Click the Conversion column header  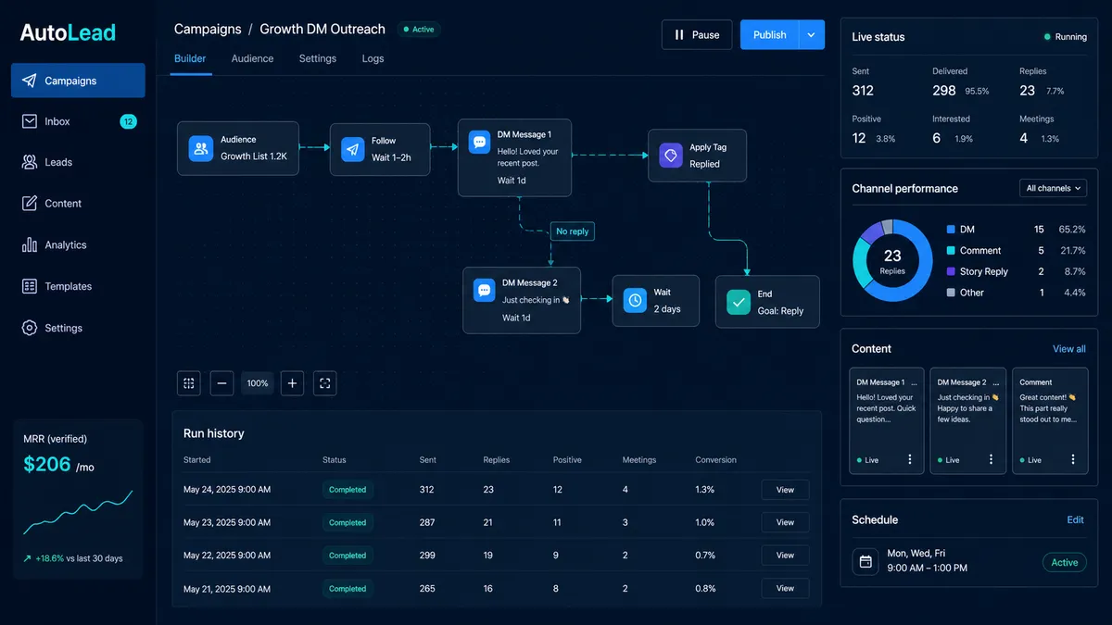(x=716, y=460)
